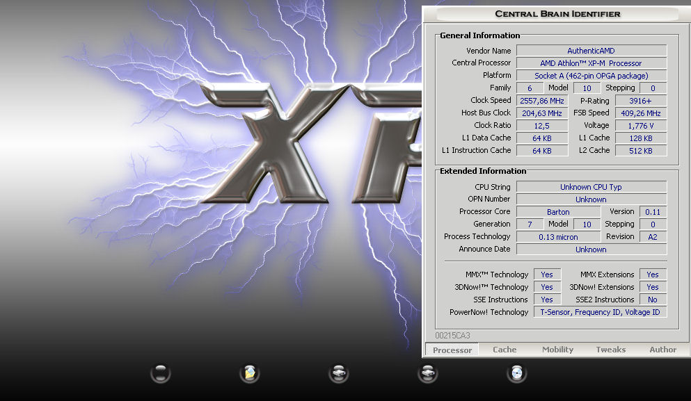Click the Clock Ratio value 12,5
Image resolution: width=691 pixels, height=401 pixels.
pos(542,126)
